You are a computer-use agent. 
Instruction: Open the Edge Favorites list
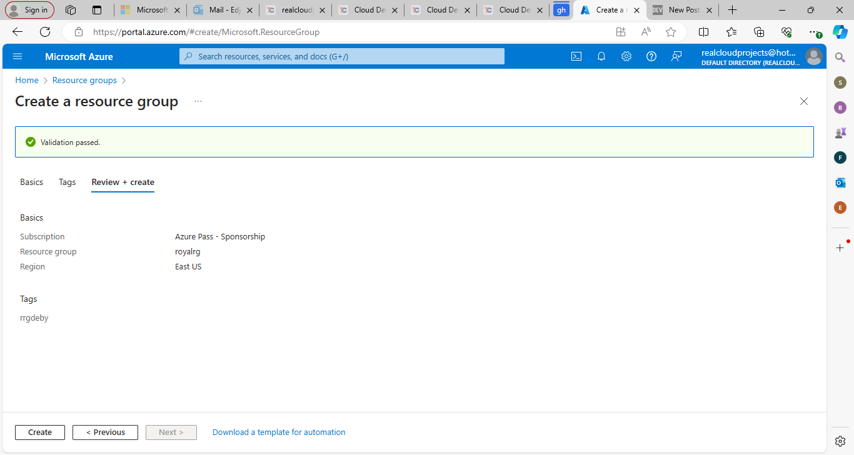pos(731,32)
